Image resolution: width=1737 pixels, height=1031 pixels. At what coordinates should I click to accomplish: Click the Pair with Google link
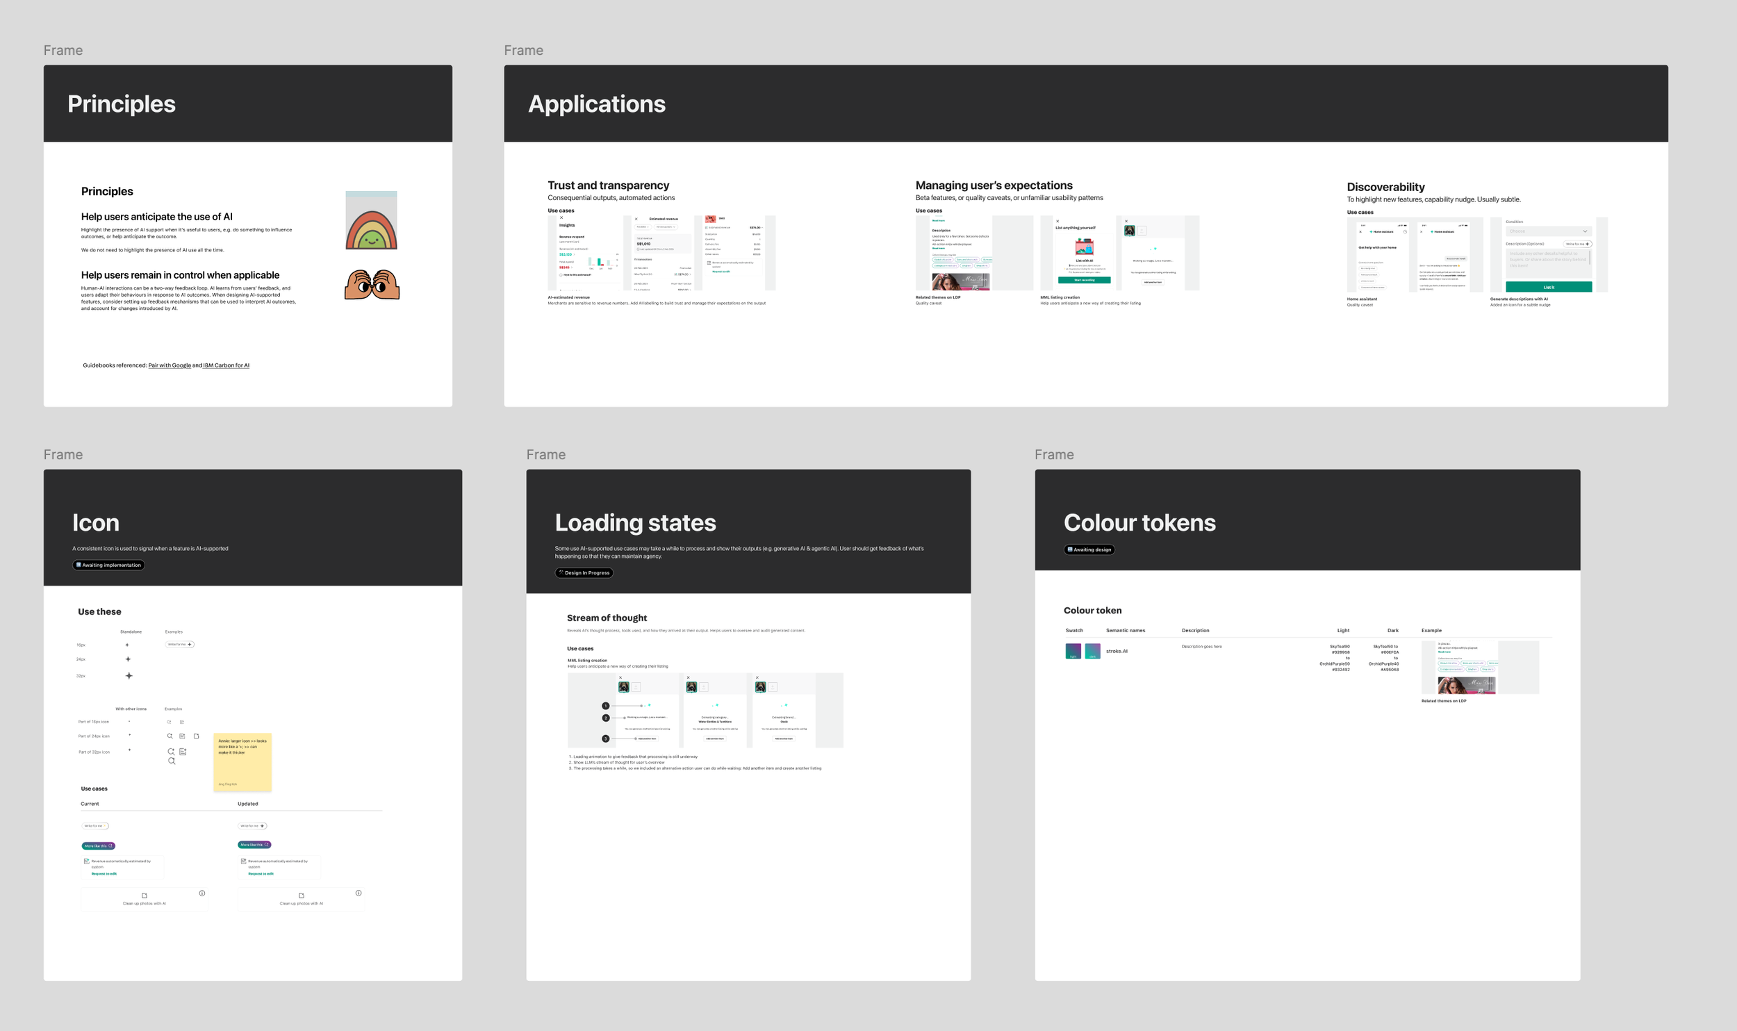(x=170, y=365)
